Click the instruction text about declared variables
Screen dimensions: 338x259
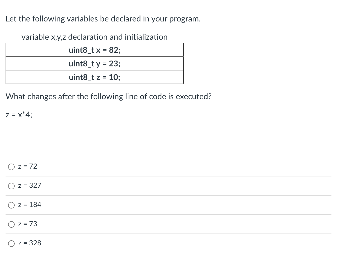tap(103, 19)
